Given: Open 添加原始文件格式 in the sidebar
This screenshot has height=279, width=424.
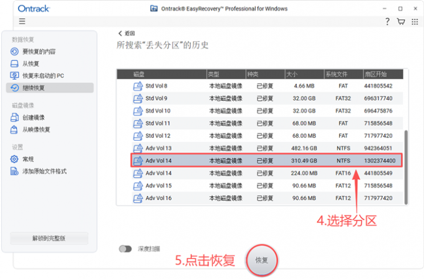Looking at the screenshot, I should click(x=45, y=171).
